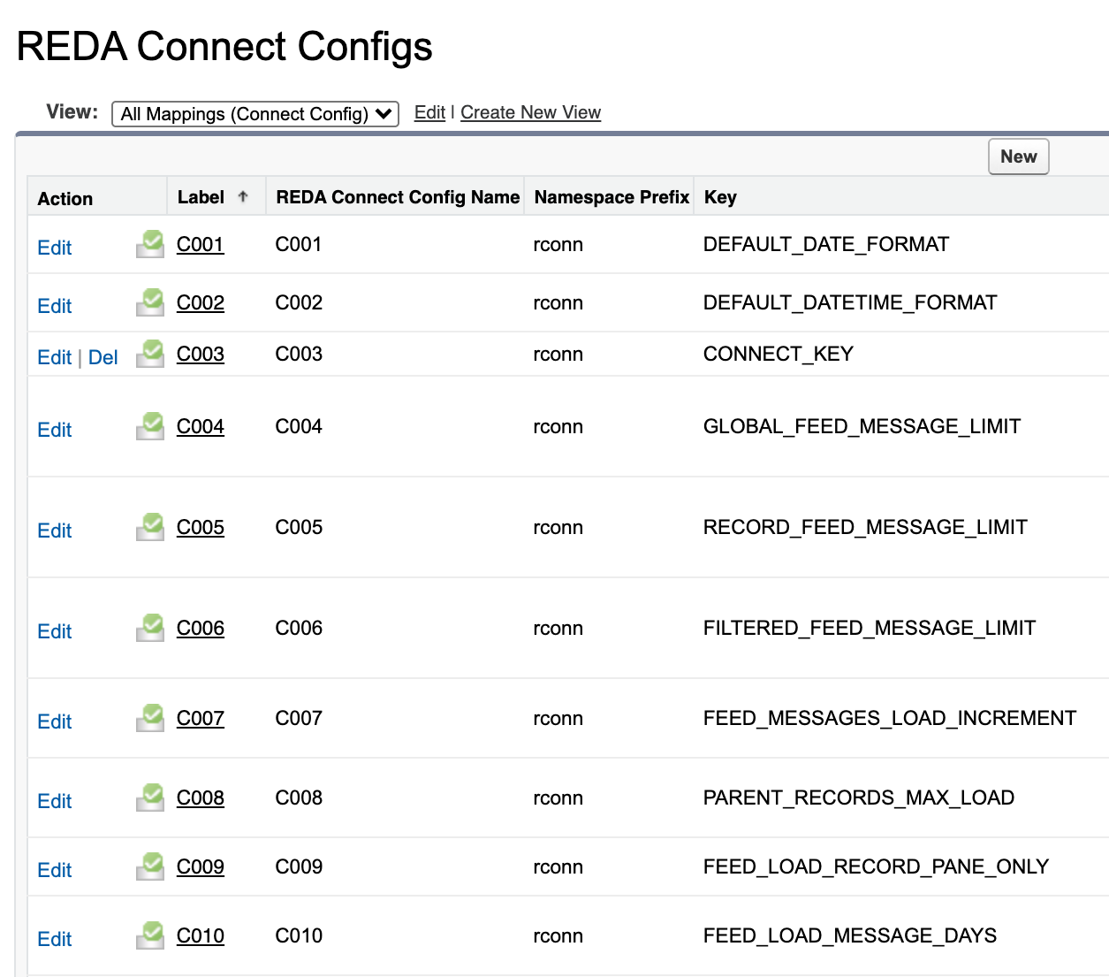Open the C005 label link
Viewport: 1109px width, 977px height.
201,527
